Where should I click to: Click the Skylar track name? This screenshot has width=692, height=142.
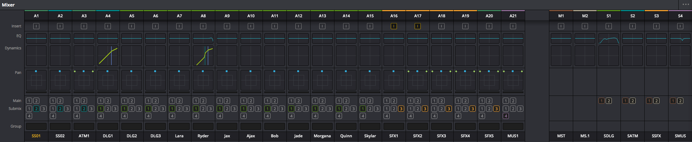click(370, 136)
